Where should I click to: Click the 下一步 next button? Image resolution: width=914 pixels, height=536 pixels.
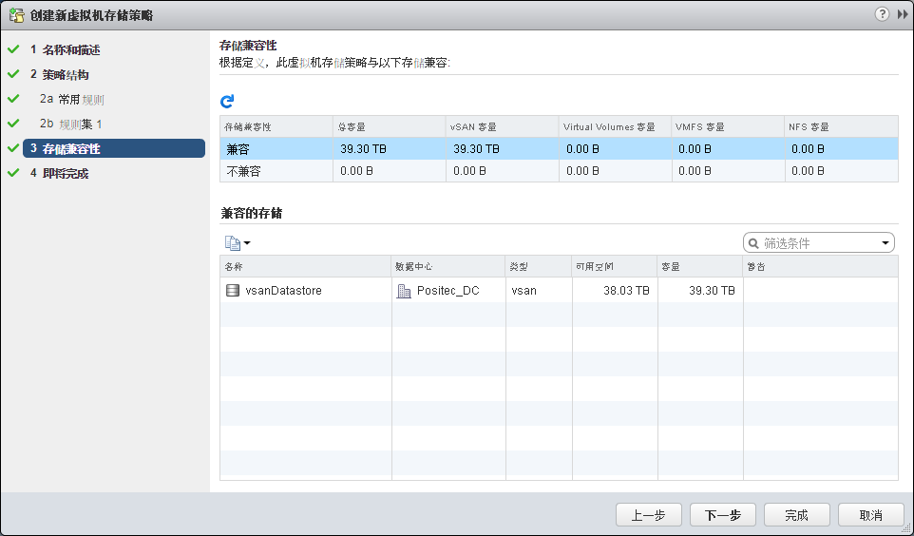click(x=723, y=515)
